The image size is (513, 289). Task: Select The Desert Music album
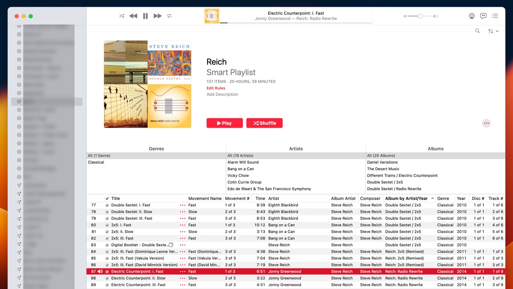(436, 169)
